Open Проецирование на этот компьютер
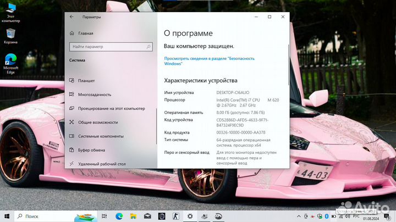Screen dimensions: 396x222 point(111,108)
